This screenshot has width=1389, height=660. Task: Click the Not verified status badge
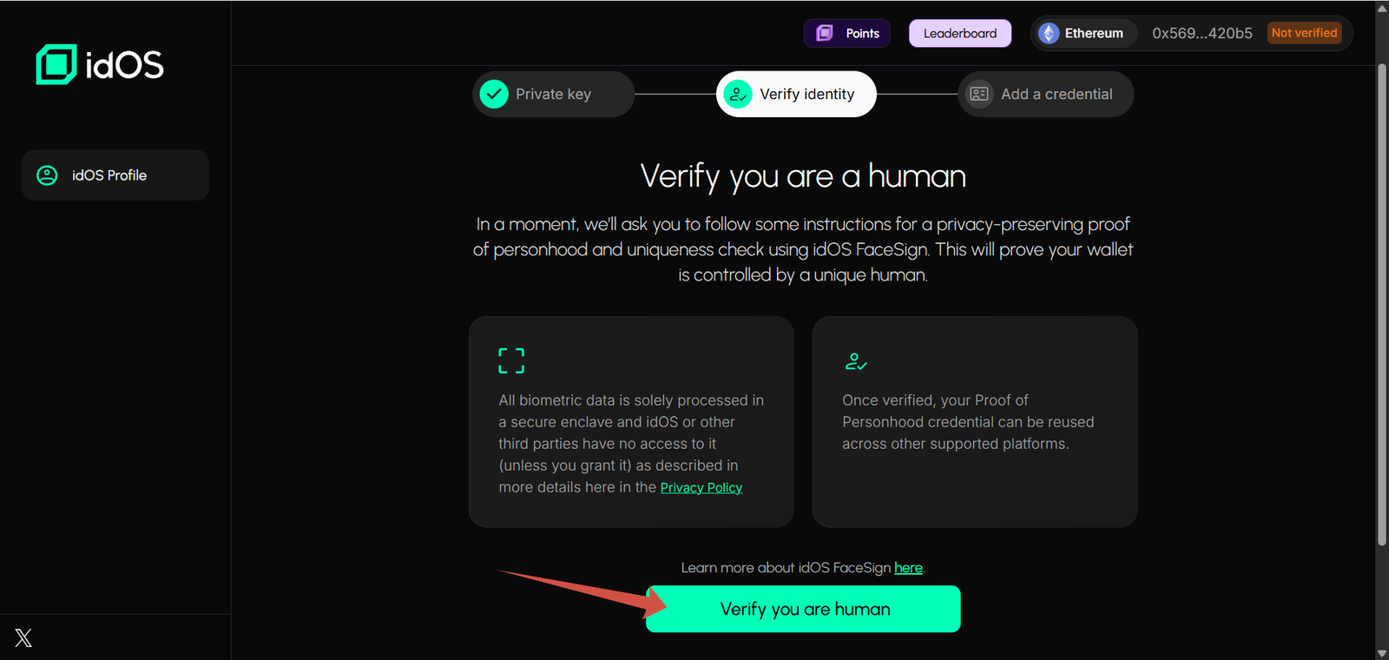coord(1304,33)
